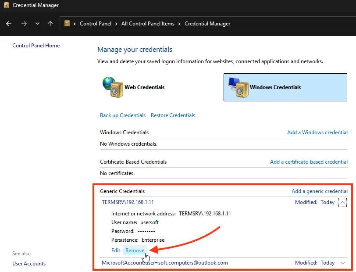This screenshot has height=272, width=356.
Task: Add a generic credential
Action: point(319,191)
